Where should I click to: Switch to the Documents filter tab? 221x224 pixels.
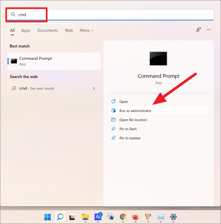(48, 30)
